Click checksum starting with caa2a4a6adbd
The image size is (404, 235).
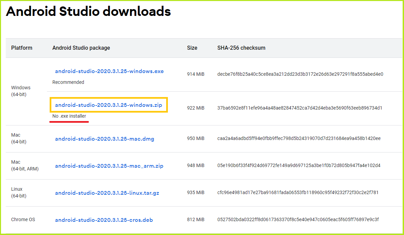click(299, 138)
